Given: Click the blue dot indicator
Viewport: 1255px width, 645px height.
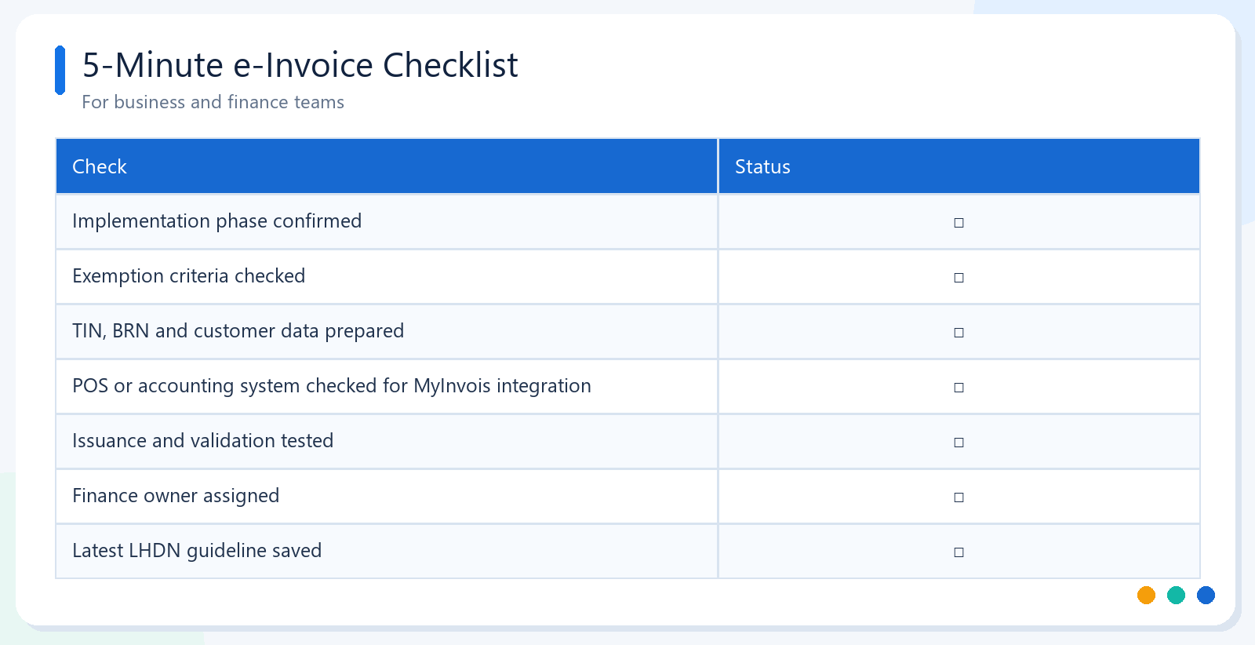Looking at the screenshot, I should (1206, 596).
